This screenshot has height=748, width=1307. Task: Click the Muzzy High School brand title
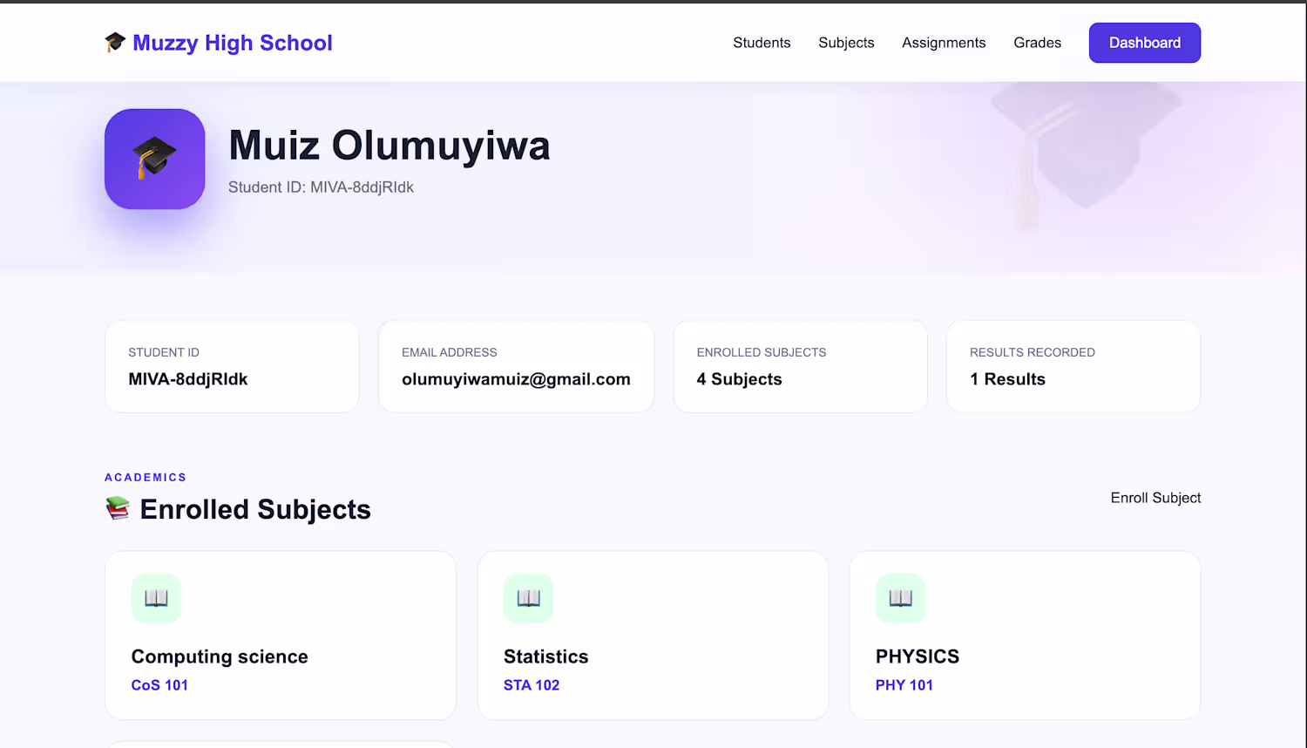pos(233,43)
